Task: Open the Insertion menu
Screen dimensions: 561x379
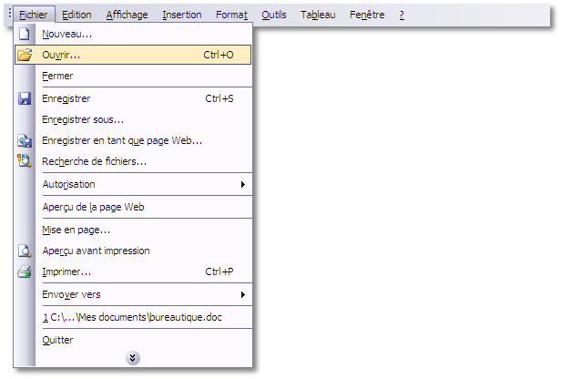Action: [x=182, y=15]
